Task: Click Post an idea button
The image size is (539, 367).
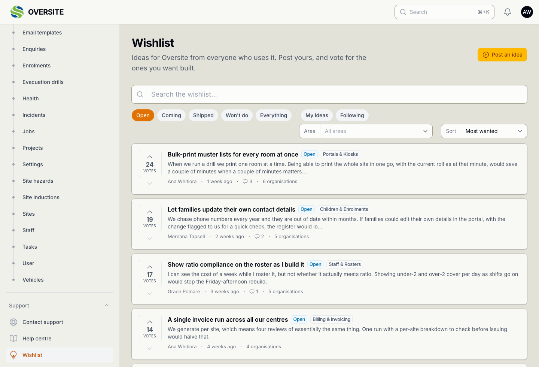Action: [502, 55]
